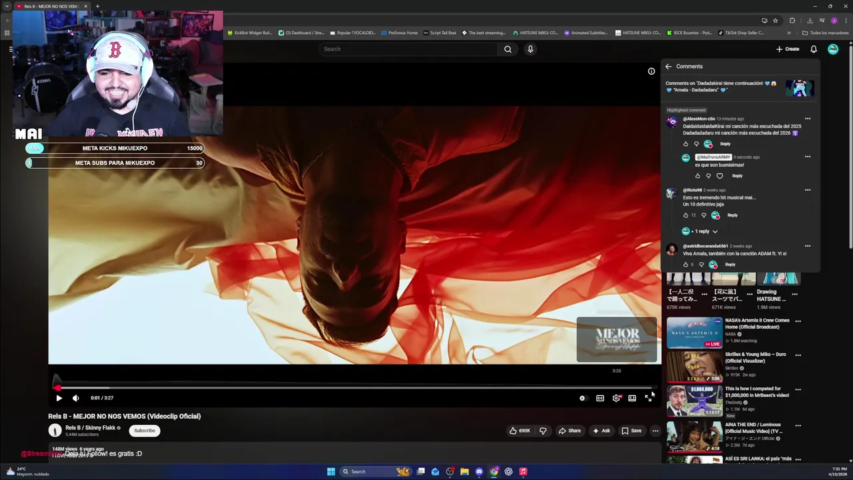
Task: Open a new browser tab
Action: (97, 7)
